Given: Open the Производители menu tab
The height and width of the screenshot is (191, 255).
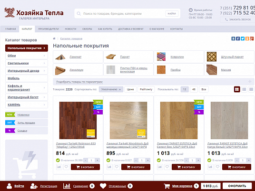Looking at the screenshot, I should 49,29.
